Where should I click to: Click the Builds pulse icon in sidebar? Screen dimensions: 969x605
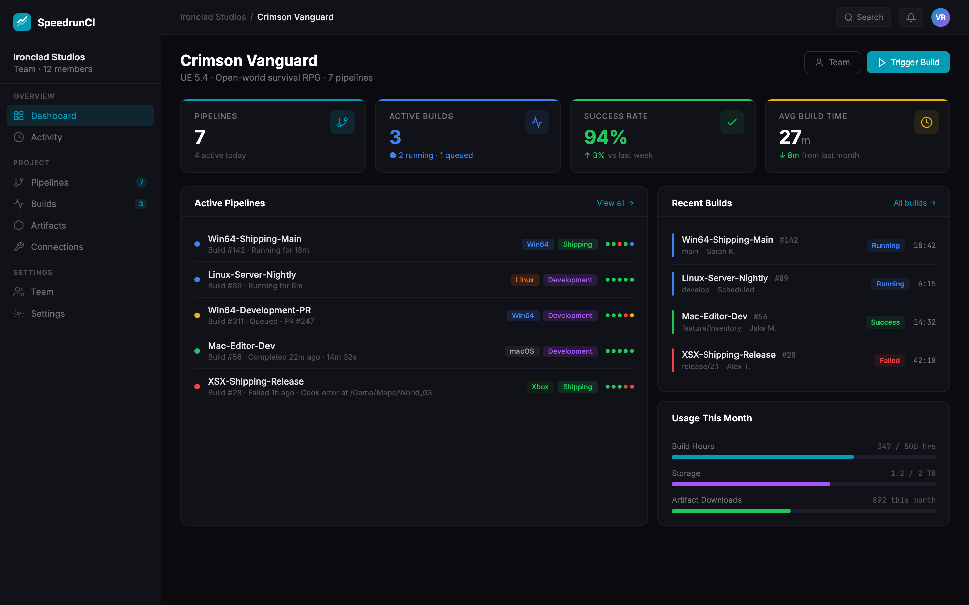pyautogui.click(x=19, y=204)
